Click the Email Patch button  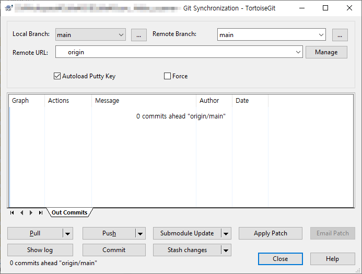[332, 233]
